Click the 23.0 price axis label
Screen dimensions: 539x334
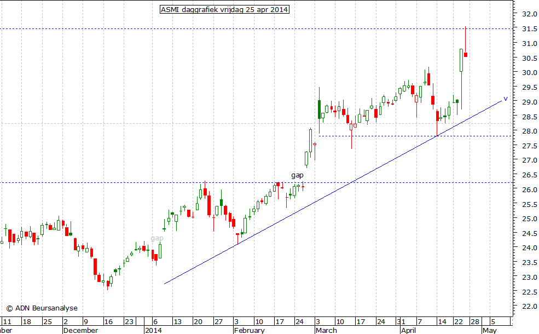[x=529, y=277]
